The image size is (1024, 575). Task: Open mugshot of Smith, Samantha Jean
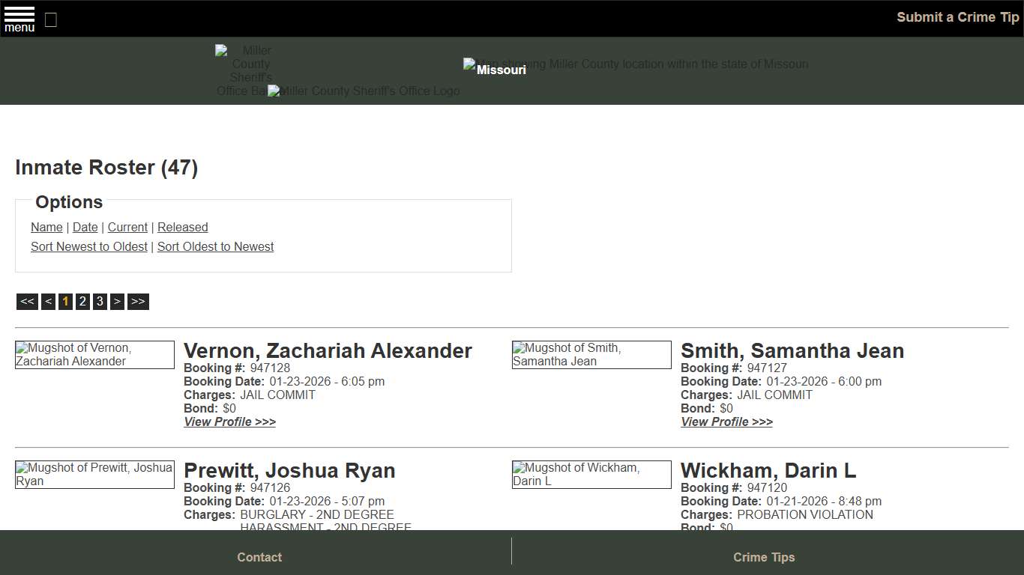[x=591, y=354]
